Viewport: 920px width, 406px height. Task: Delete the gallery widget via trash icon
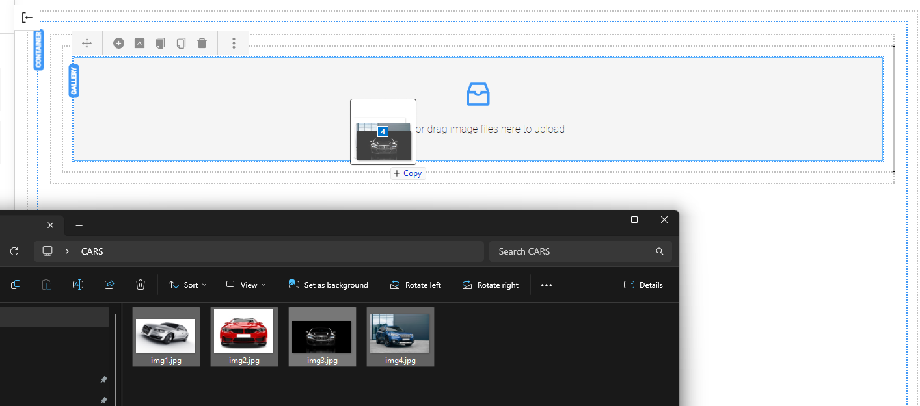click(202, 43)
